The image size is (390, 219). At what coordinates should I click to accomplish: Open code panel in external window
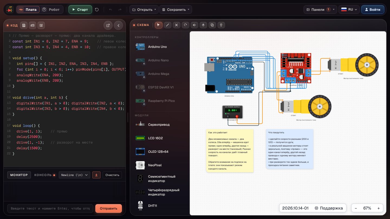[108, 25]
